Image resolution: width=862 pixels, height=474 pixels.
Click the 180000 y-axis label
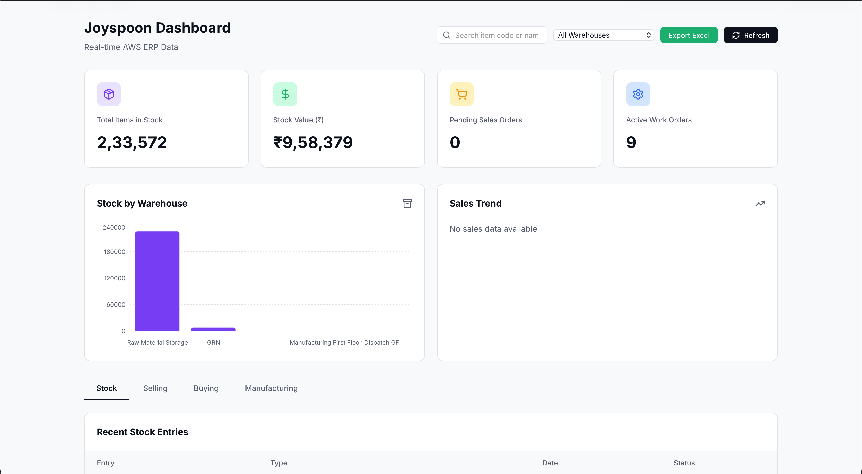pos(114,252)
